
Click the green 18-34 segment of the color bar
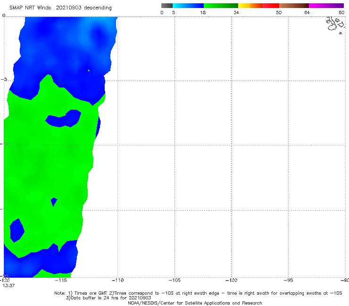(221, 6)
